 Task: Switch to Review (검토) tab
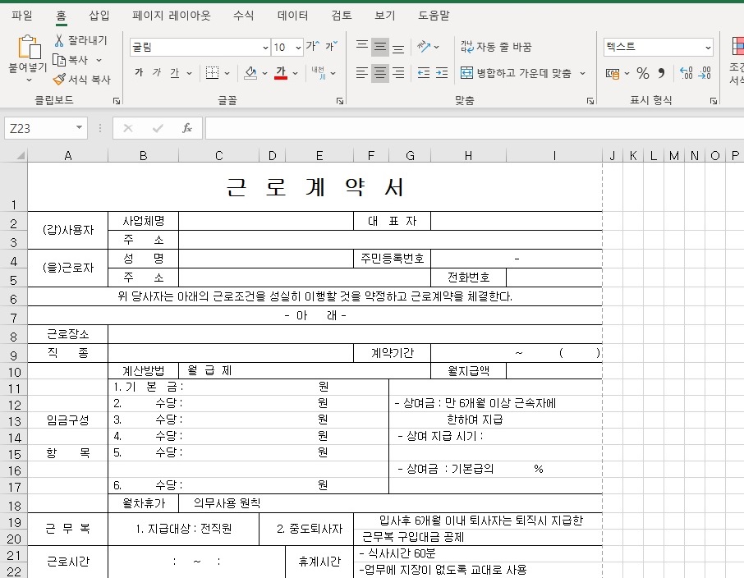(x=341, y=15)
